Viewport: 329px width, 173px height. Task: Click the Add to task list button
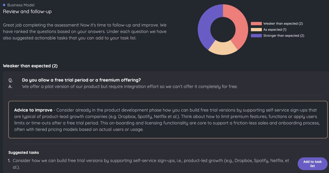pyautogui.click(x=312, y=164)
